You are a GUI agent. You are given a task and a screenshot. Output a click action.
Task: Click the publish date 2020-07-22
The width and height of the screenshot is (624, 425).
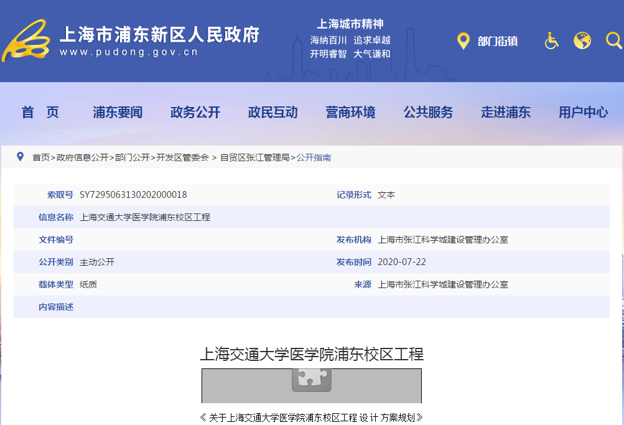401,262
